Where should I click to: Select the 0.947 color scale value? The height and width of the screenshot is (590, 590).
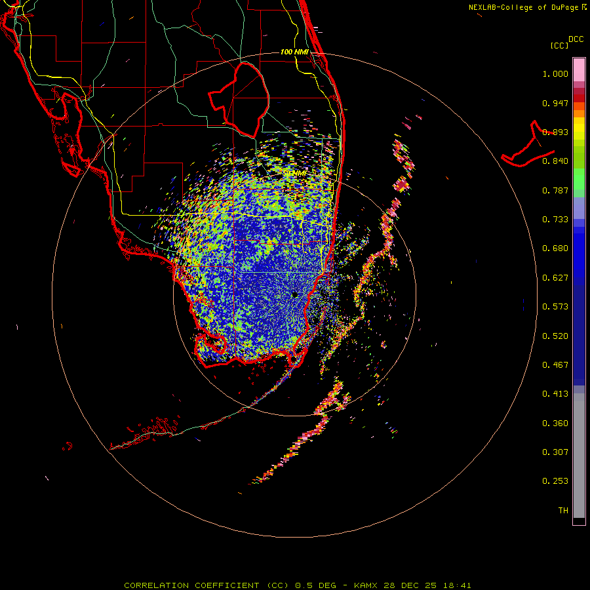(x=555, y=103)
